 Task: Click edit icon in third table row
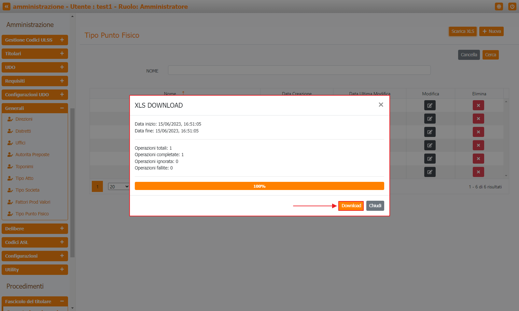click(430, 132)
